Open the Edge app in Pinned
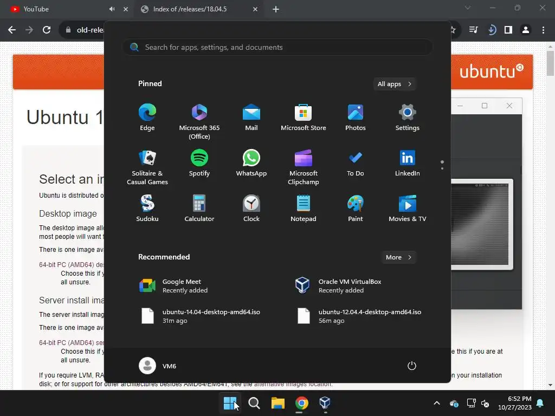The image size is (555, 416). [x=147, y=118]
